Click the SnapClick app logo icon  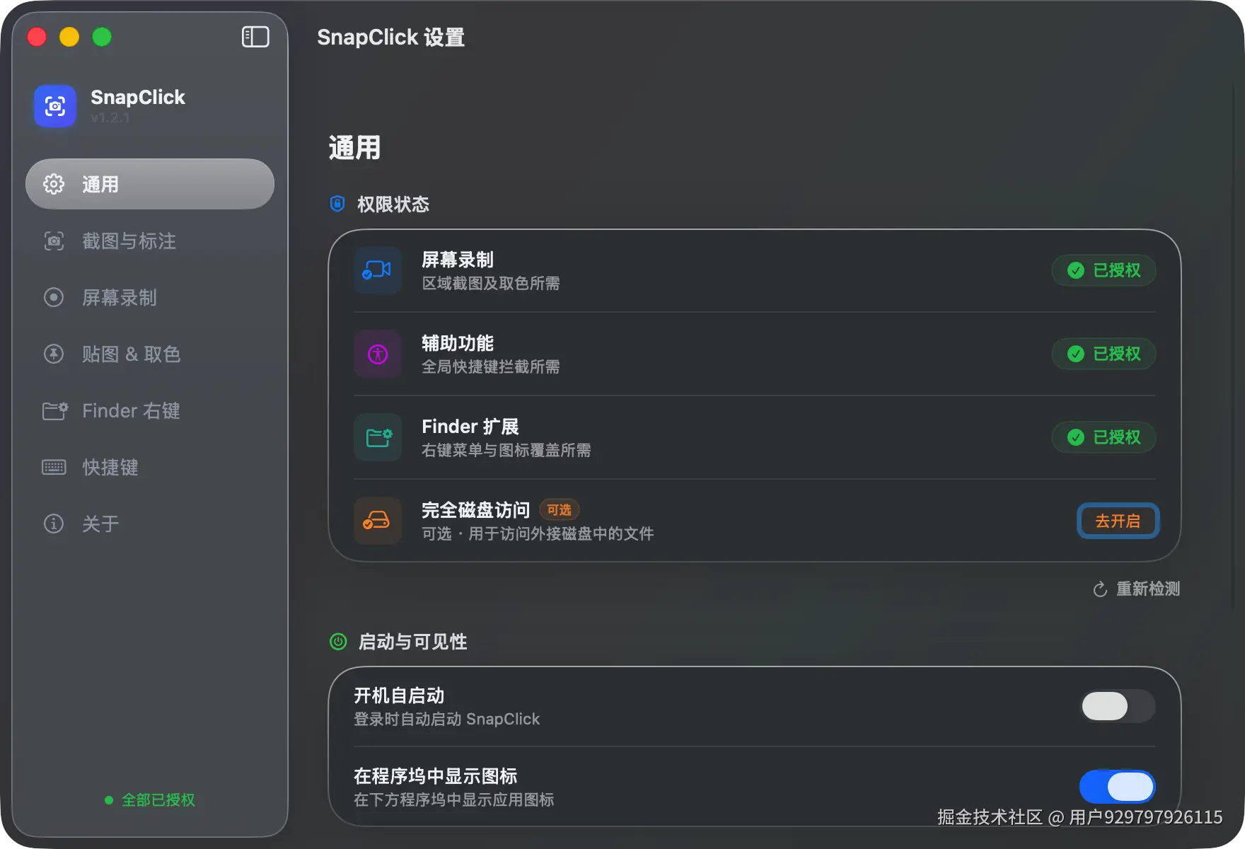tap(55, 106)
